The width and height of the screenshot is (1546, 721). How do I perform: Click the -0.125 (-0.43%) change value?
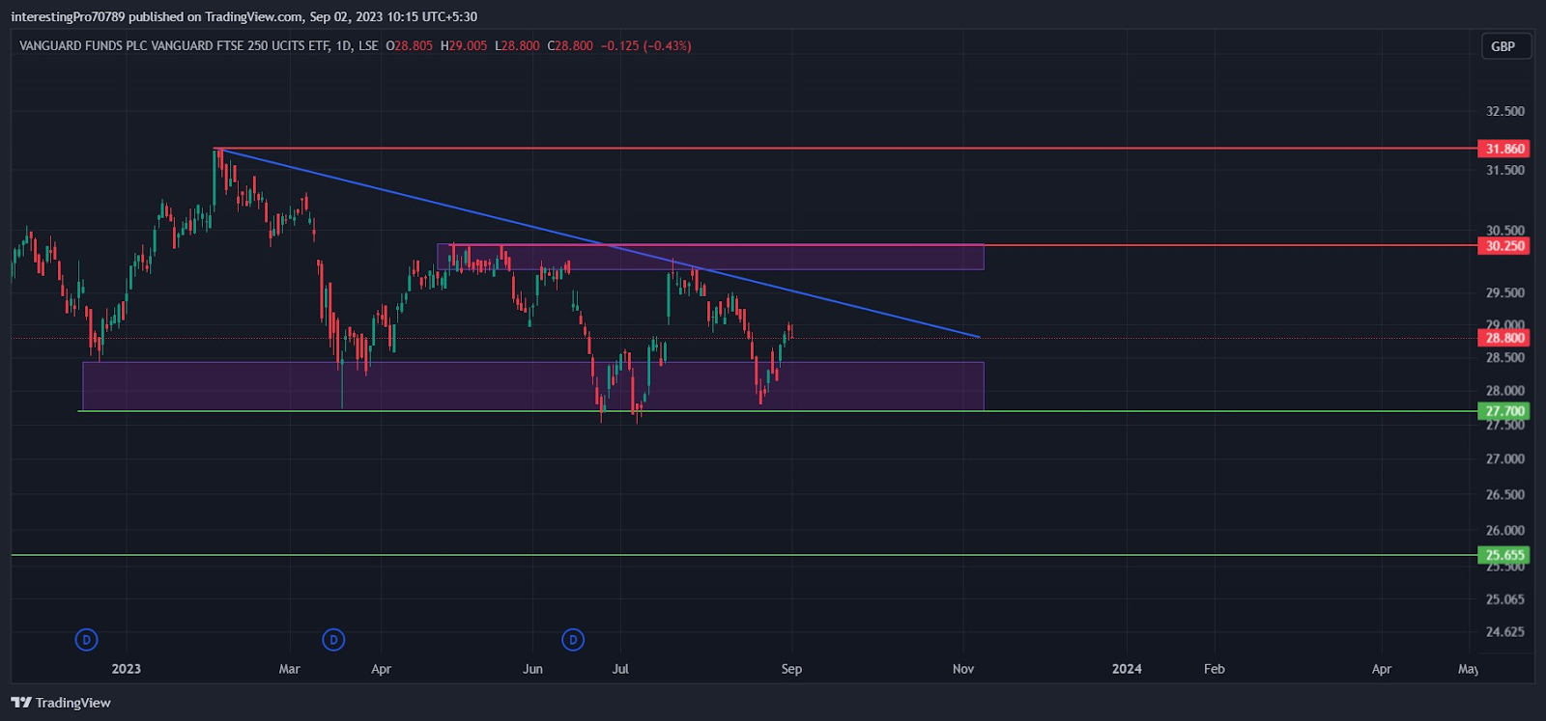tap(645, 45)
